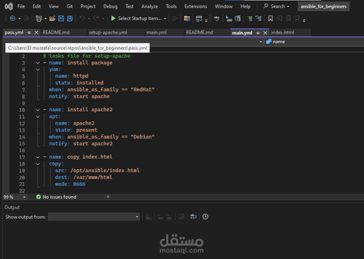This screenshot has height=259, width=364.
Task: Open the Extensions menu
Action: click(x=195, y=6)
